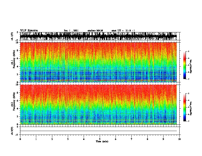Click the "10" kHz tick on ch.1 frequency axis
202x156 pixels.
point(17,43)
